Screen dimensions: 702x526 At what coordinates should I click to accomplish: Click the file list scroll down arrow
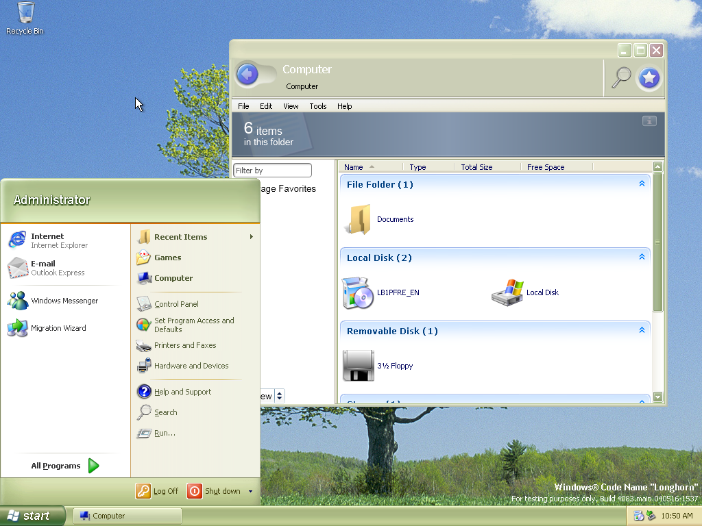[x=658, y=397]
